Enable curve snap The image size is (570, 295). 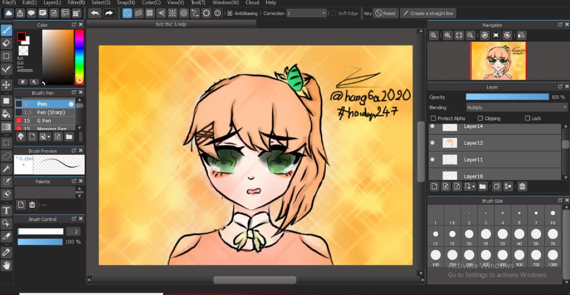click(x=195, y=13)
